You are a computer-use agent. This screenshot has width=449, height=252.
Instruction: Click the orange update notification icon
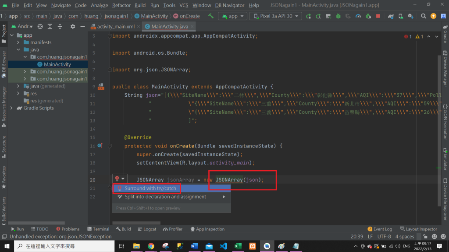433,16
